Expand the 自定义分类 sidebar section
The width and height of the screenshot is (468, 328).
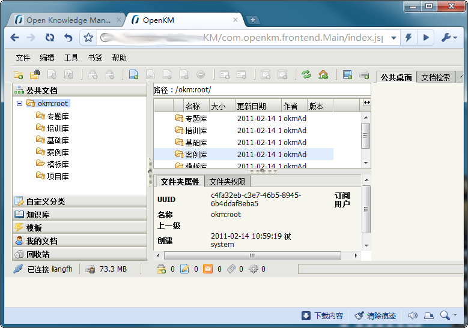coord(80,201)
